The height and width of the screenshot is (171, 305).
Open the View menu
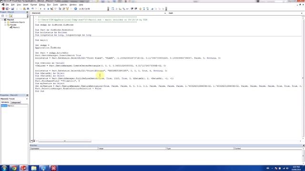(x=19, y=5)
